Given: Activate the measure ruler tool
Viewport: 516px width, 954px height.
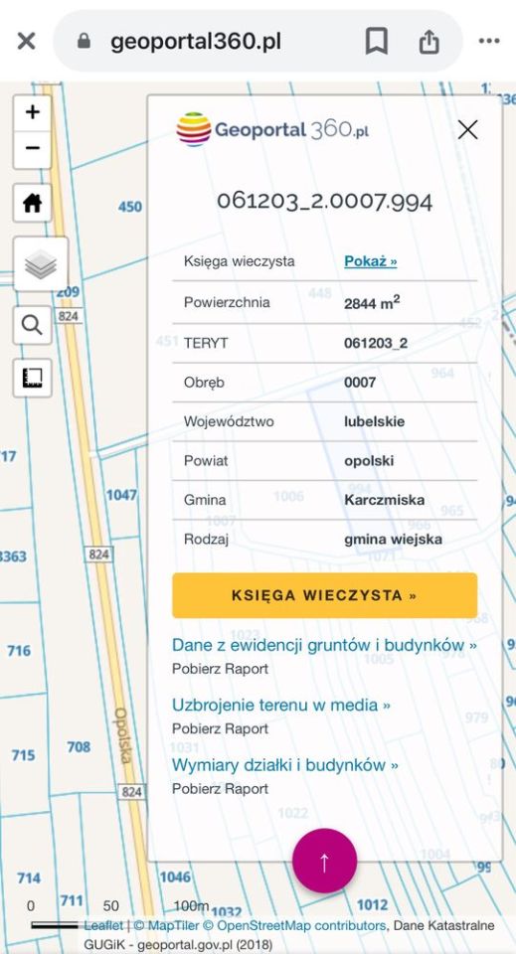Looking at the screenshot, I should coord(32,378).
